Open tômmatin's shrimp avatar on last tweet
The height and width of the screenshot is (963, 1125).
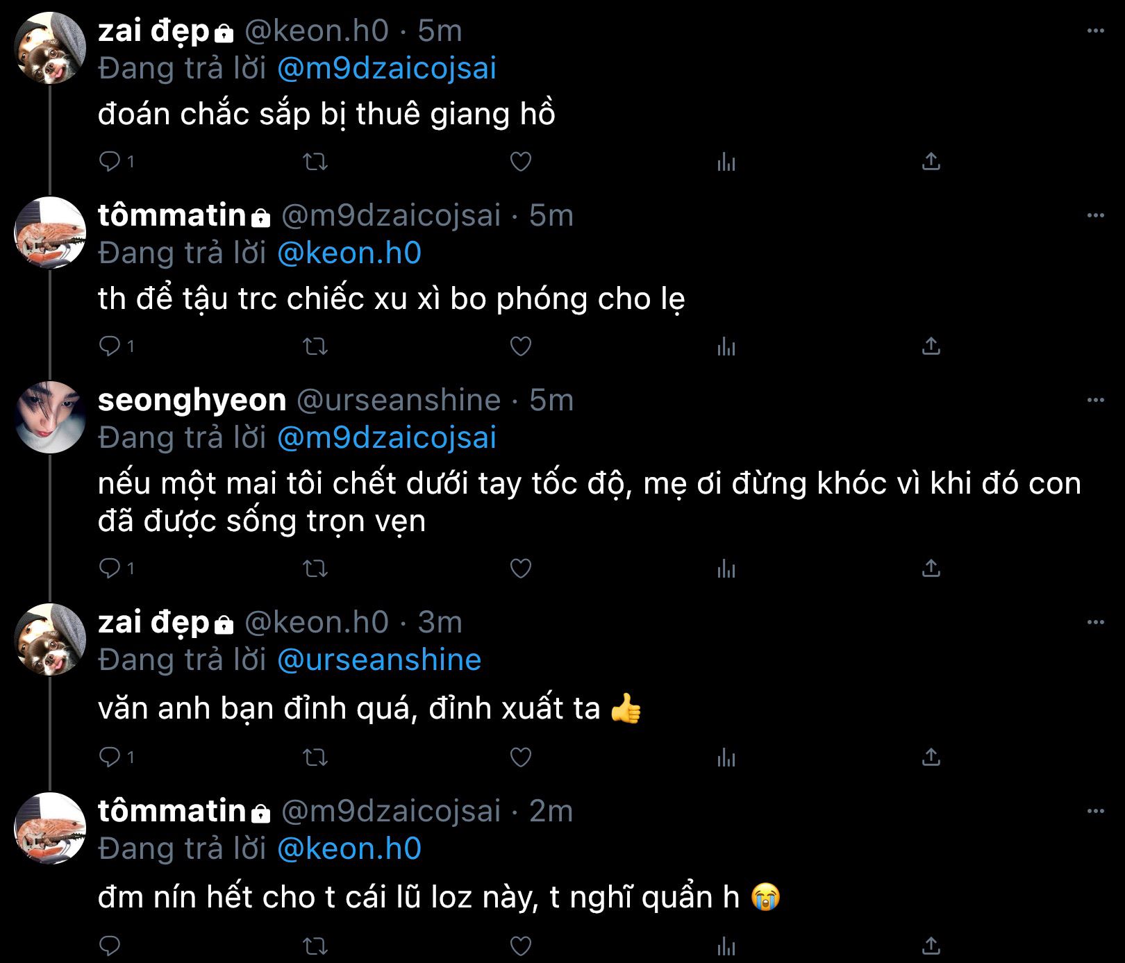coord(50,828)
